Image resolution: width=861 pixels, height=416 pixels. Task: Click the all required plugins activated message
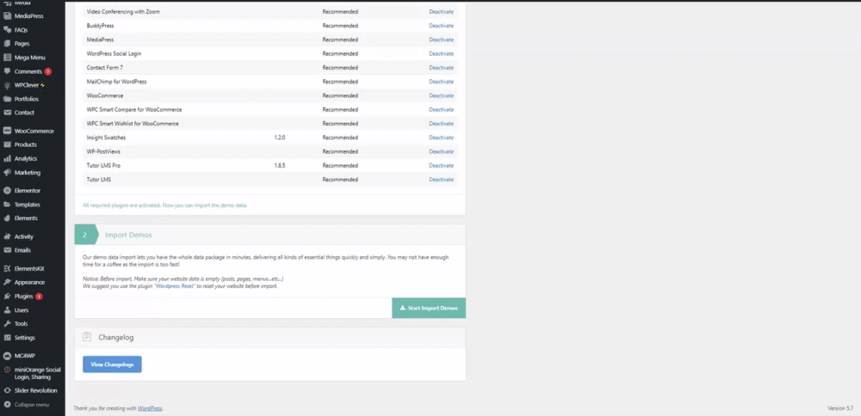coord(165,205)
